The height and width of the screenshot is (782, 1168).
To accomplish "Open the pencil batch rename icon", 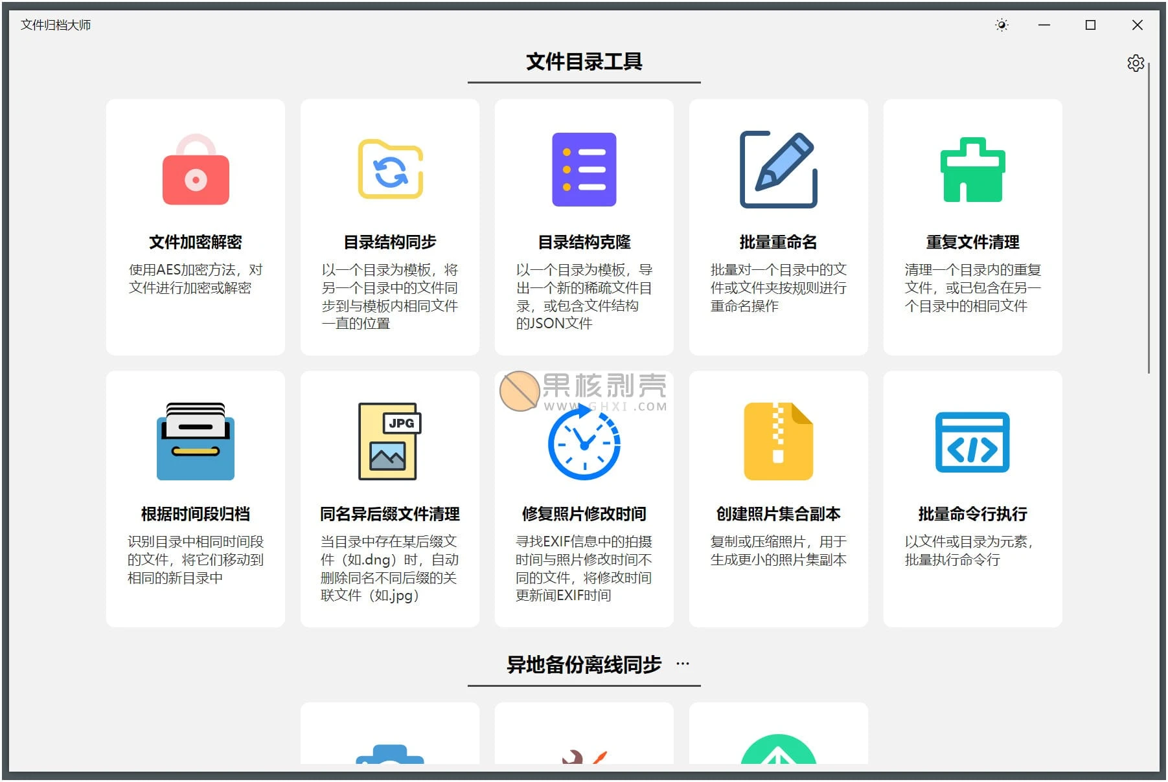I will coord(778,170).
